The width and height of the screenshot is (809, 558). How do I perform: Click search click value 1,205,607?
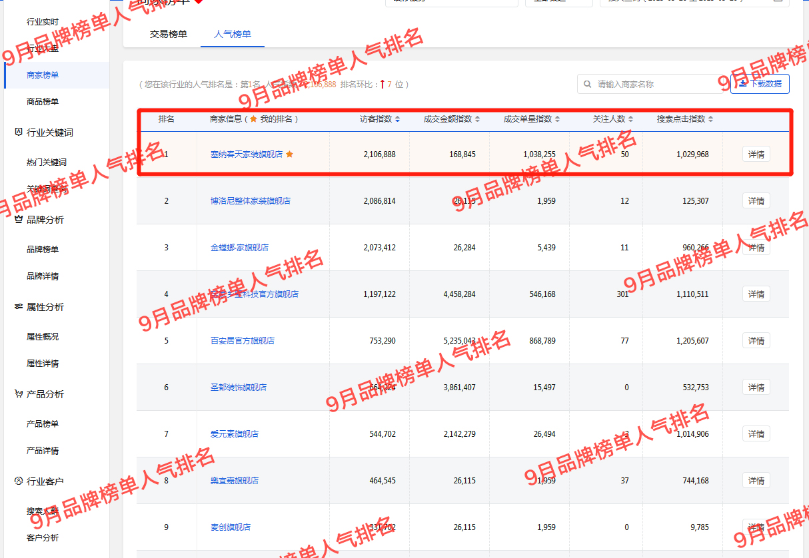693,341
